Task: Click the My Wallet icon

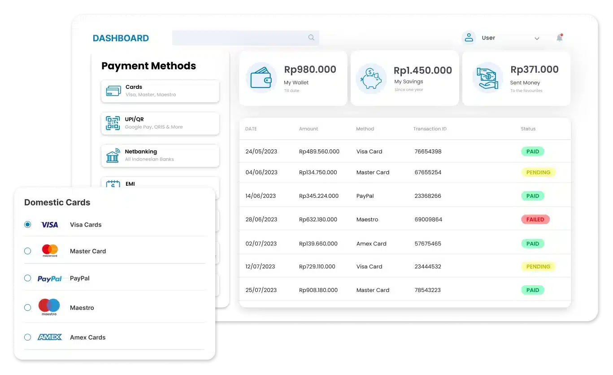Action: pos(261,78)
